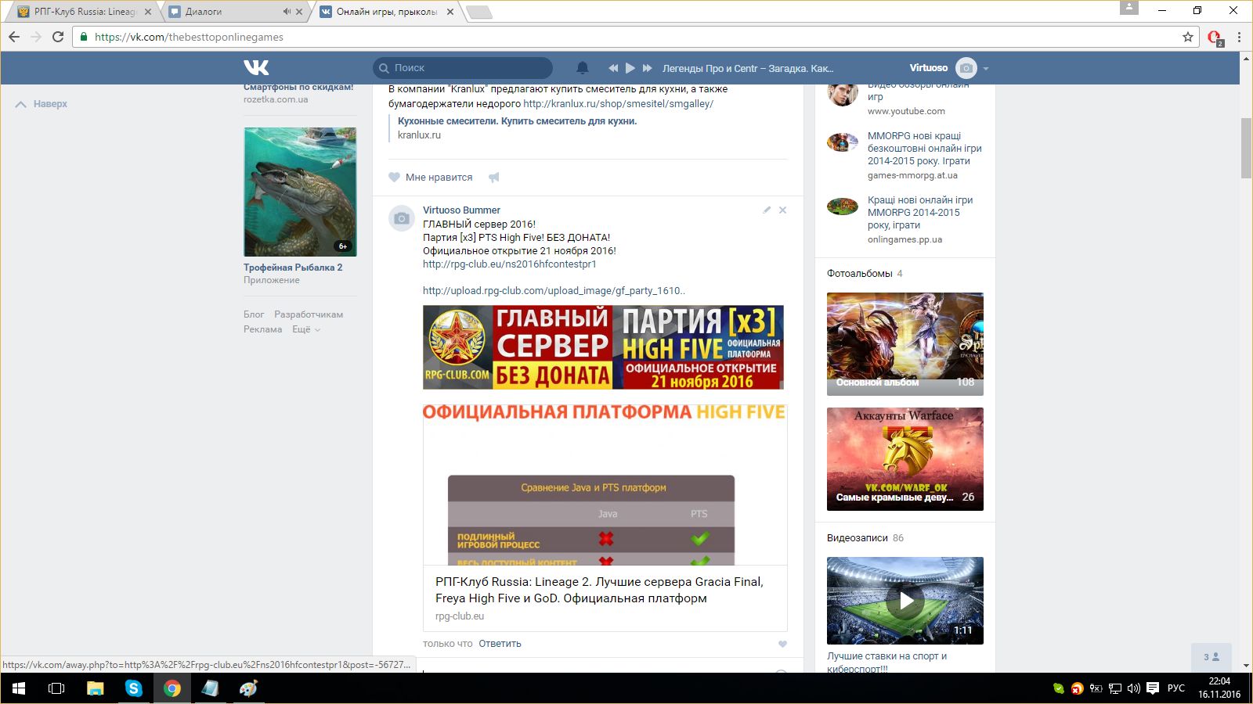The image size is (1253, 704).
Task: Click the ГЛАВНЫЙ СЕРВЕР banner image
Action: coord(603,347)
